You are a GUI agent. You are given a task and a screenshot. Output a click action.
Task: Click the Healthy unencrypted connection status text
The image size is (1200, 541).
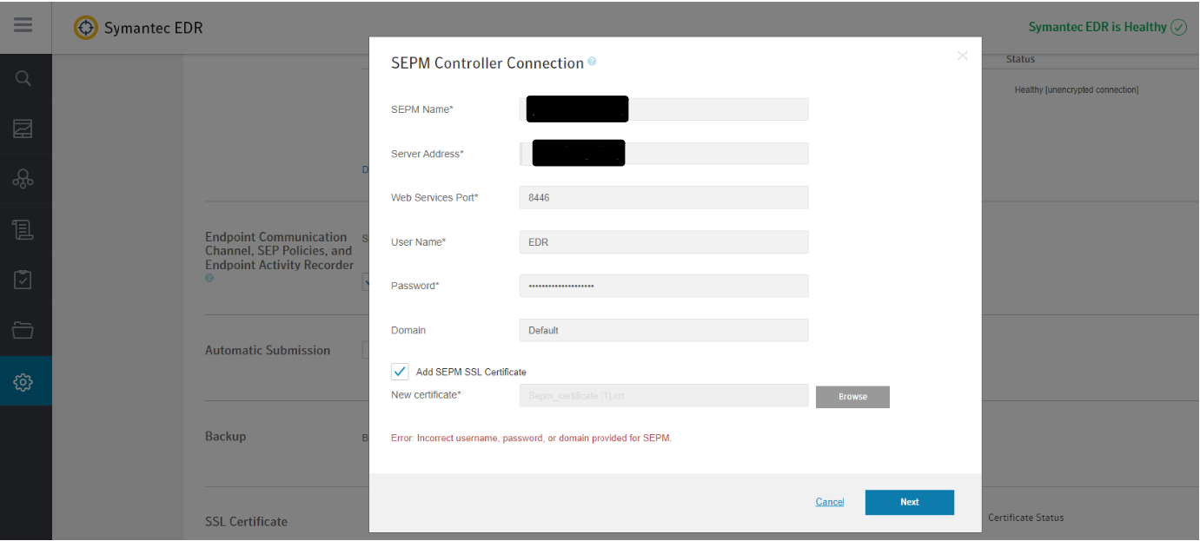click(1077, 89)
